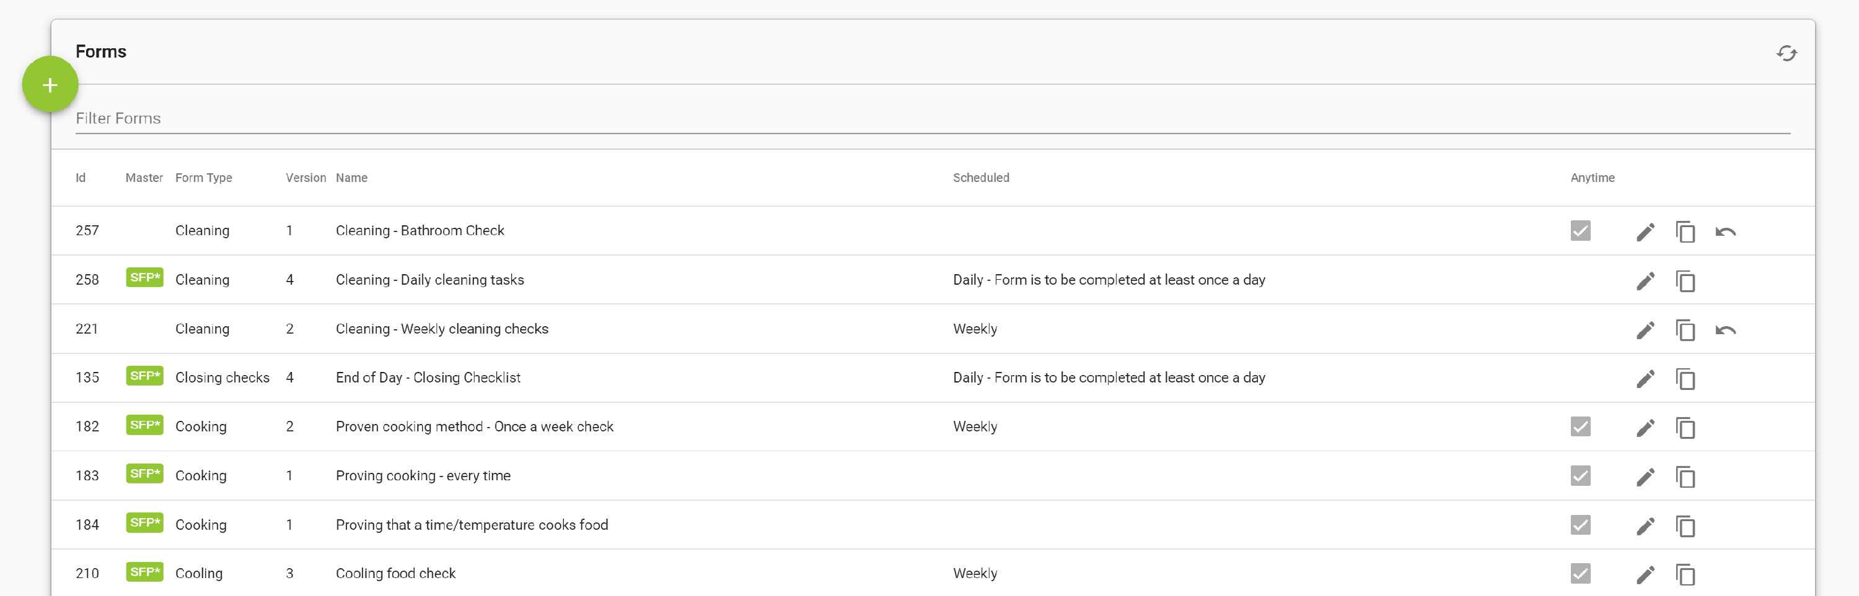Image resolution: width=1859 pixels, height=596 pixels.
Task: Toggle Anytime checkbox for Bathroom Check
Action: click(x=1580, y=231)
